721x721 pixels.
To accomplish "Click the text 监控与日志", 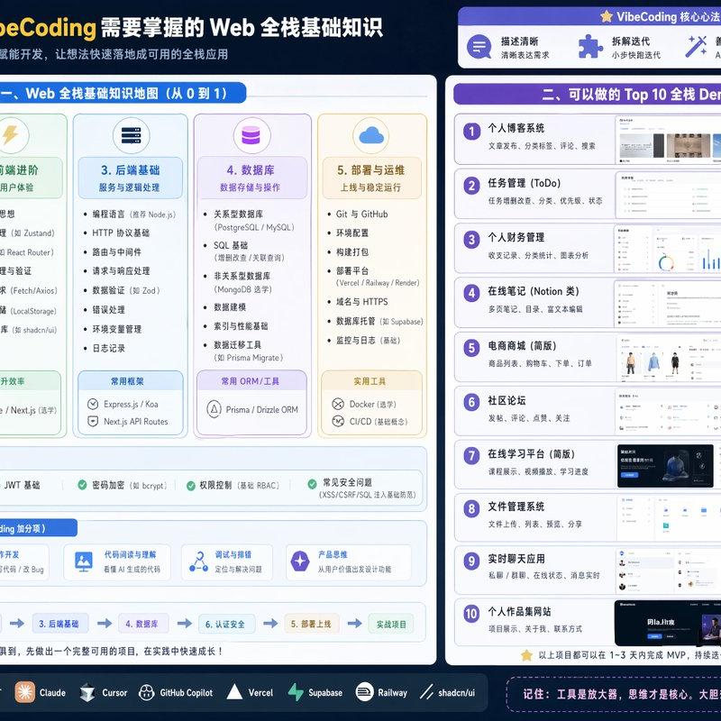I will 355,341.
